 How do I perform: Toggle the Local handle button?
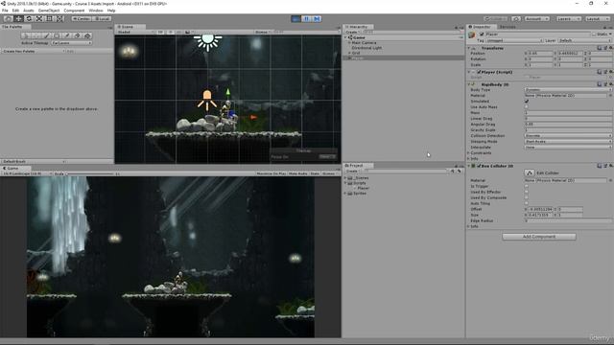click(x=102, y=19)
